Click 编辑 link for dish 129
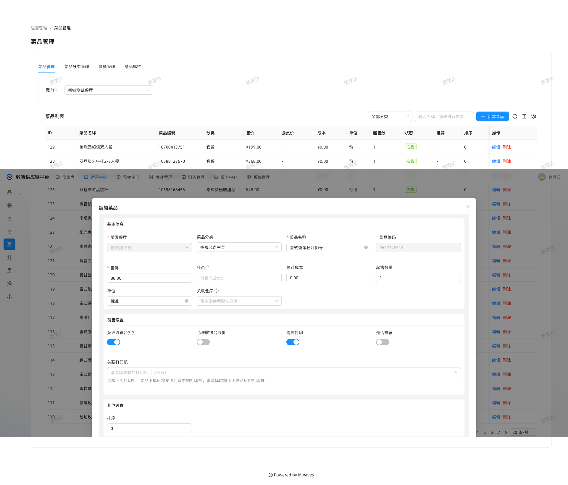Image resolution: width=568 pixels, height=485 pixels. pyautogui.click(x=496, y=147)
